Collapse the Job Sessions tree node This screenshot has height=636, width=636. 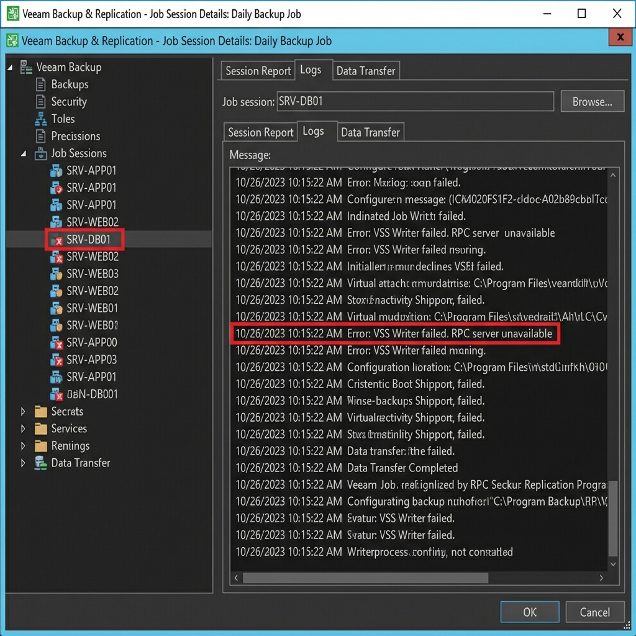click(24, 153)
